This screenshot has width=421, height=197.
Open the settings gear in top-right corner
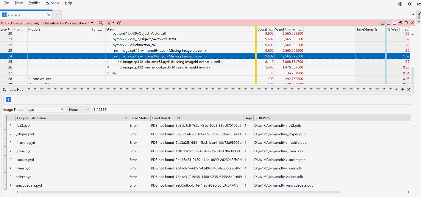point(400,4)
